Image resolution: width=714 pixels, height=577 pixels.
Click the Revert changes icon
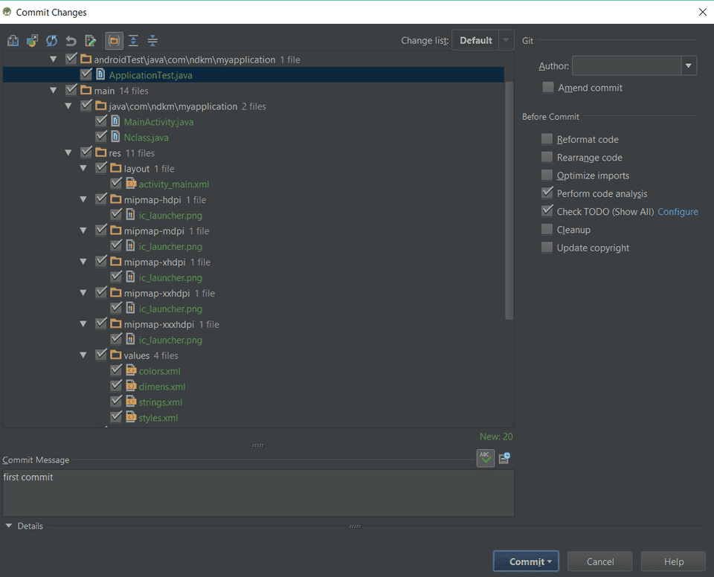[71, 40]
